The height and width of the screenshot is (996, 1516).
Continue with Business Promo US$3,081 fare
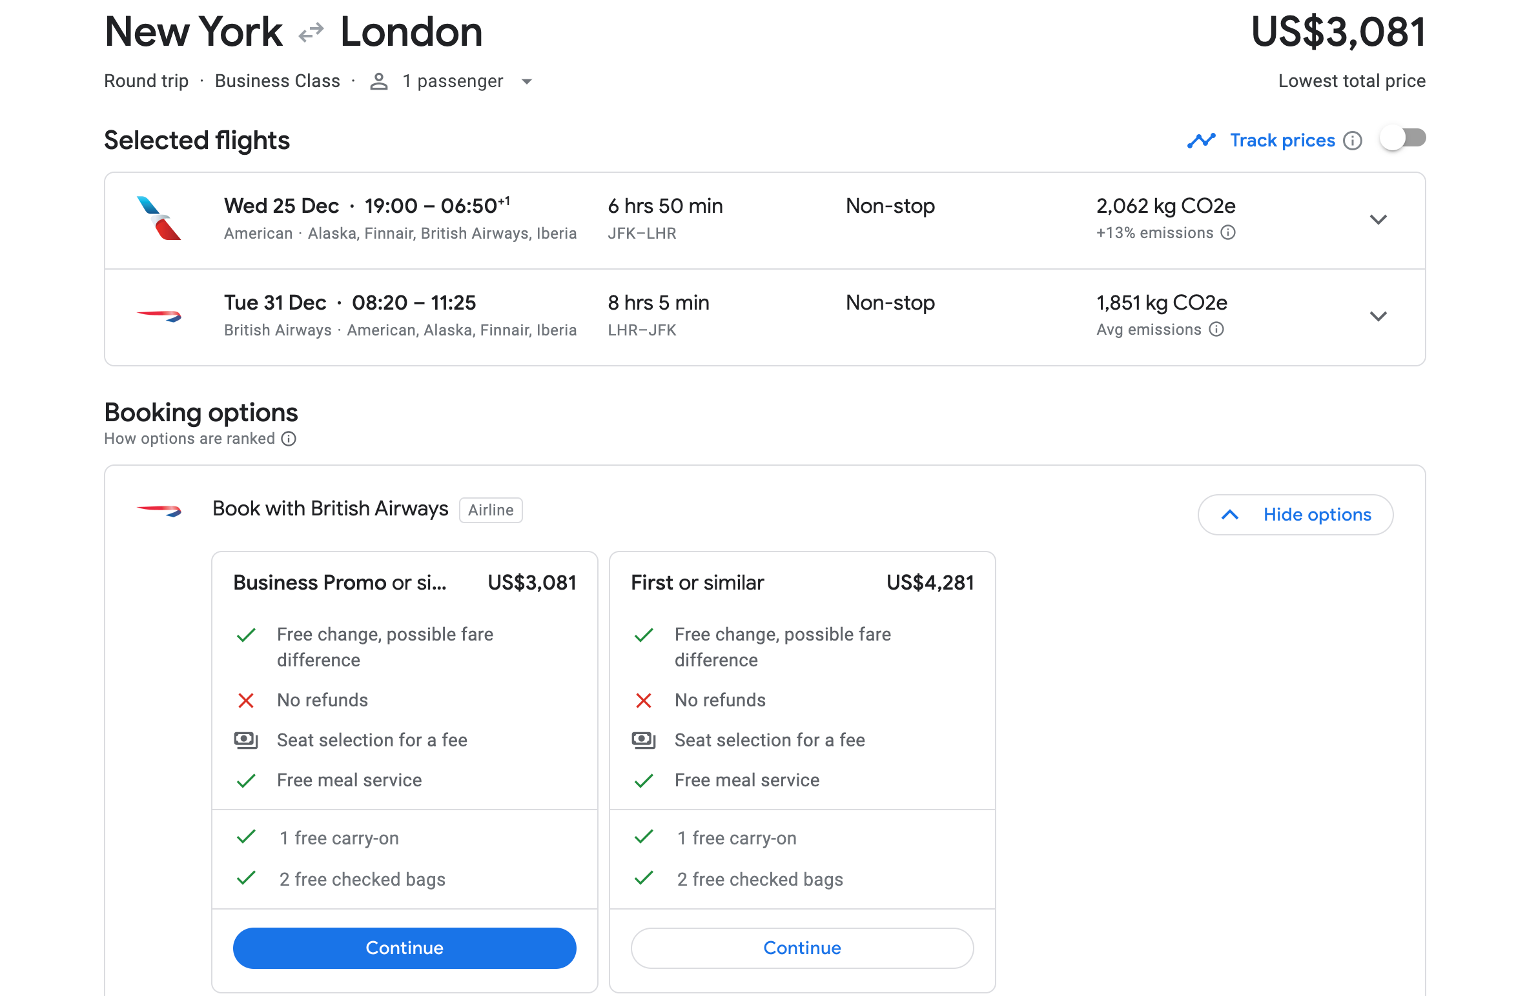coord(404,948)
